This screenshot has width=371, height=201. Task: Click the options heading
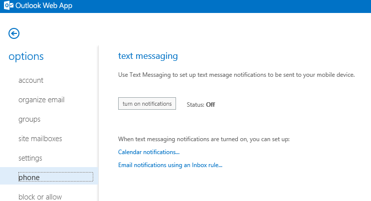(x=26, y=56)
